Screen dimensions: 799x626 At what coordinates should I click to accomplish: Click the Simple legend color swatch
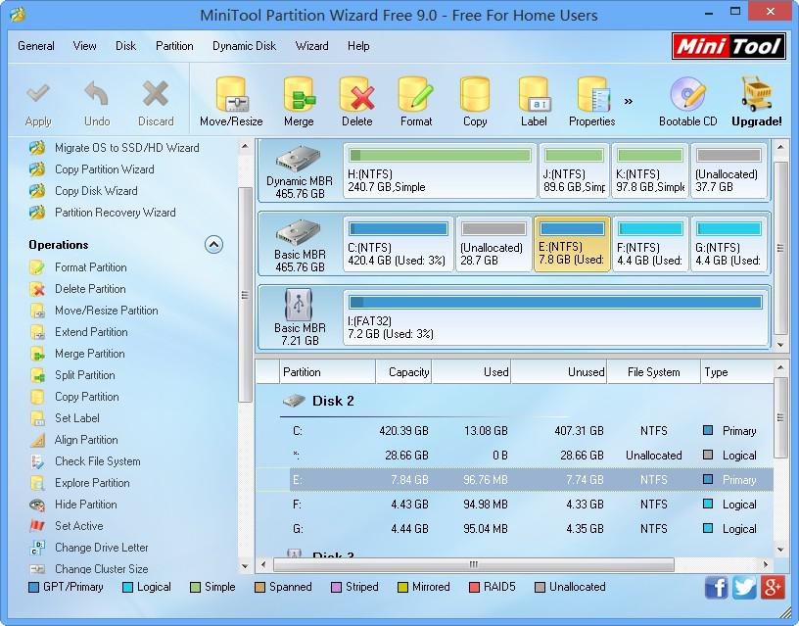click(x=196, y=587)
